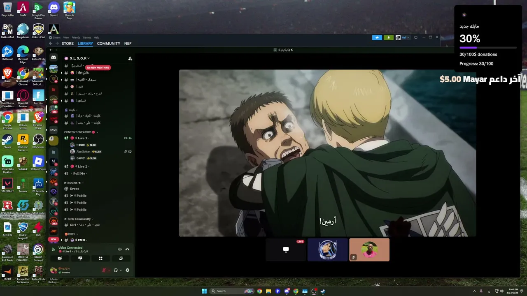527x296 pixels.
Task: Unmute the microphone in the user panel
Action: pyautogui.click(x=104, y=270)
